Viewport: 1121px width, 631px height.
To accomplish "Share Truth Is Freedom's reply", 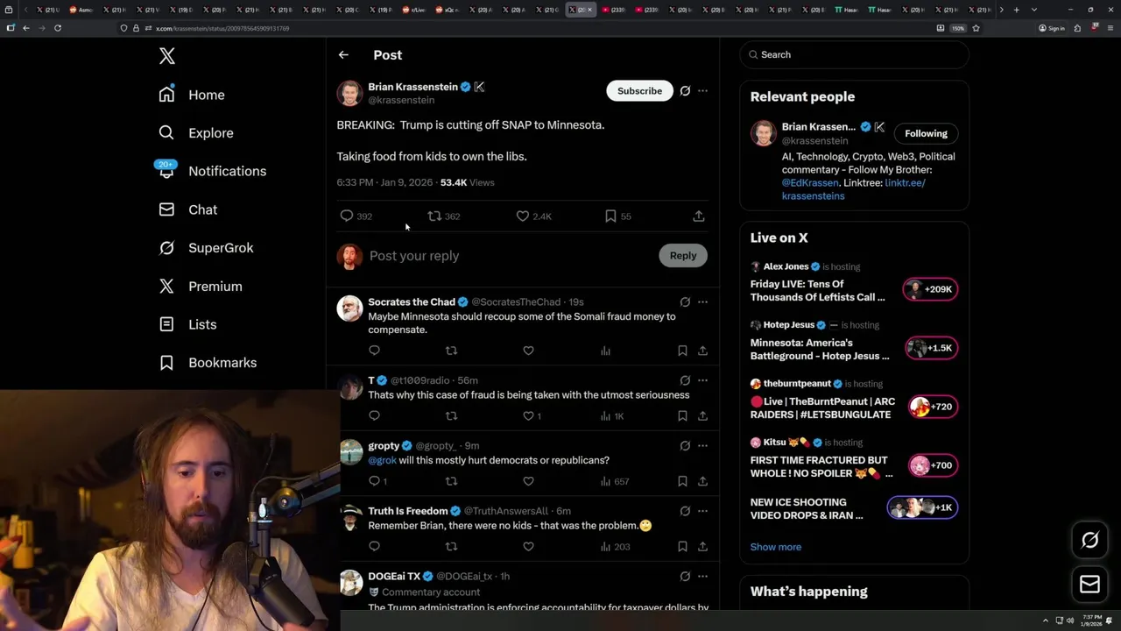I will pyautogui.click(x=702, y=547).
